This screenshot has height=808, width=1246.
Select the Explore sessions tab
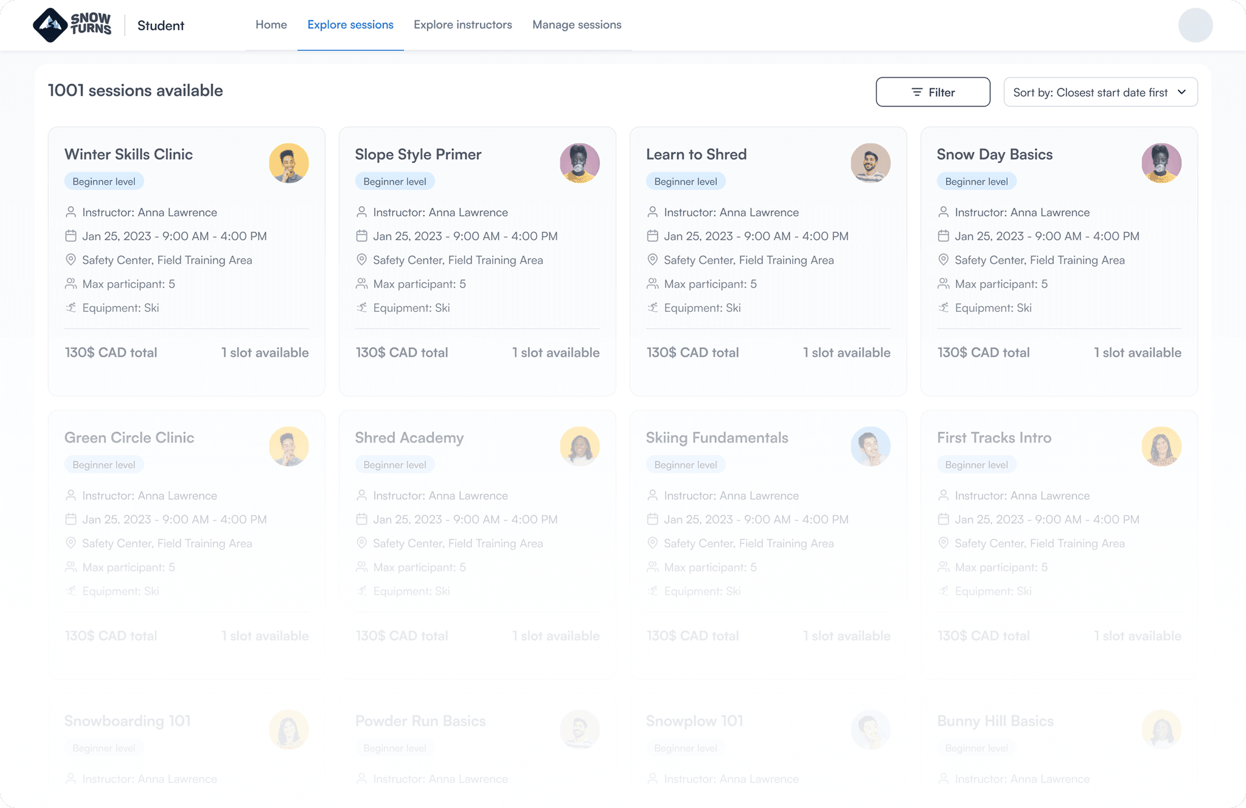[350, 25]
